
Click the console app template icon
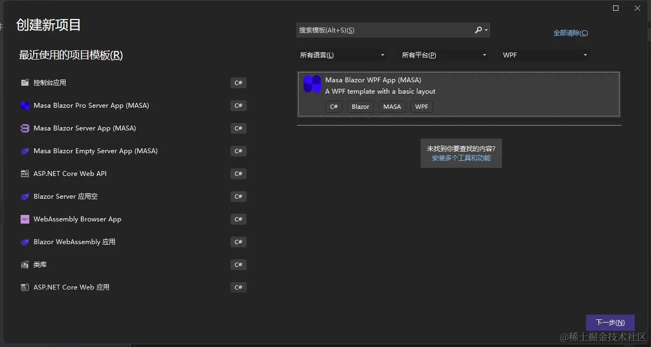(24, 83)
